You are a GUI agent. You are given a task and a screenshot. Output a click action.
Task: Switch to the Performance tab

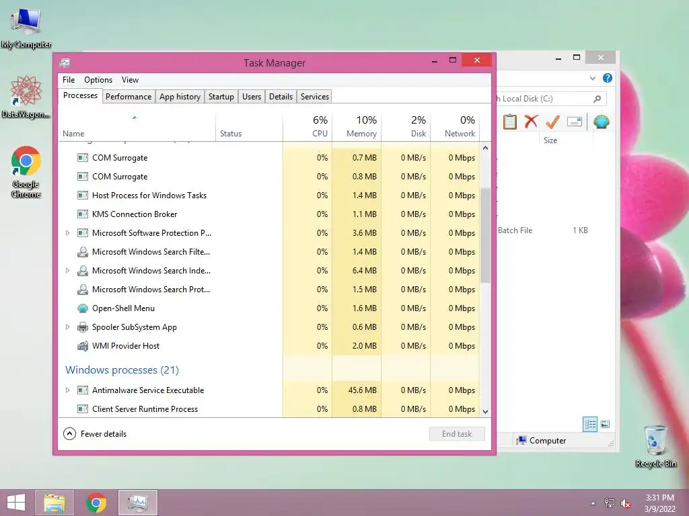(129, 97)
